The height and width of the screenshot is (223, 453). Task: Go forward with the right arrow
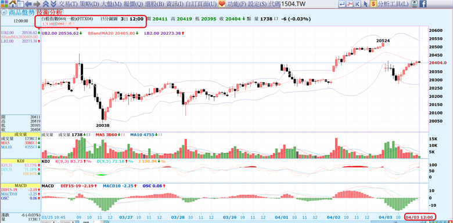coord(37,3)
